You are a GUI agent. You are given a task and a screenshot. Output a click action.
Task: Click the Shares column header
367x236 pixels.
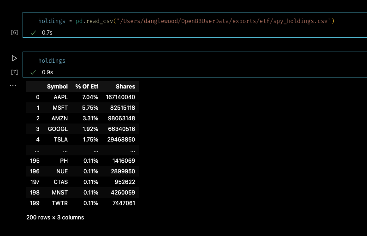coord(125,87)
